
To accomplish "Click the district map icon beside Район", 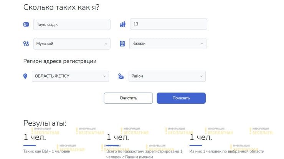I will point(121,76).
